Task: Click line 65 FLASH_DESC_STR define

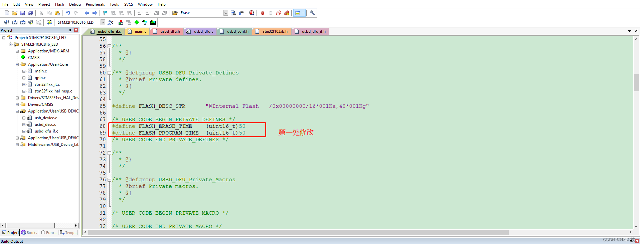Action: (x=241, y=106)
